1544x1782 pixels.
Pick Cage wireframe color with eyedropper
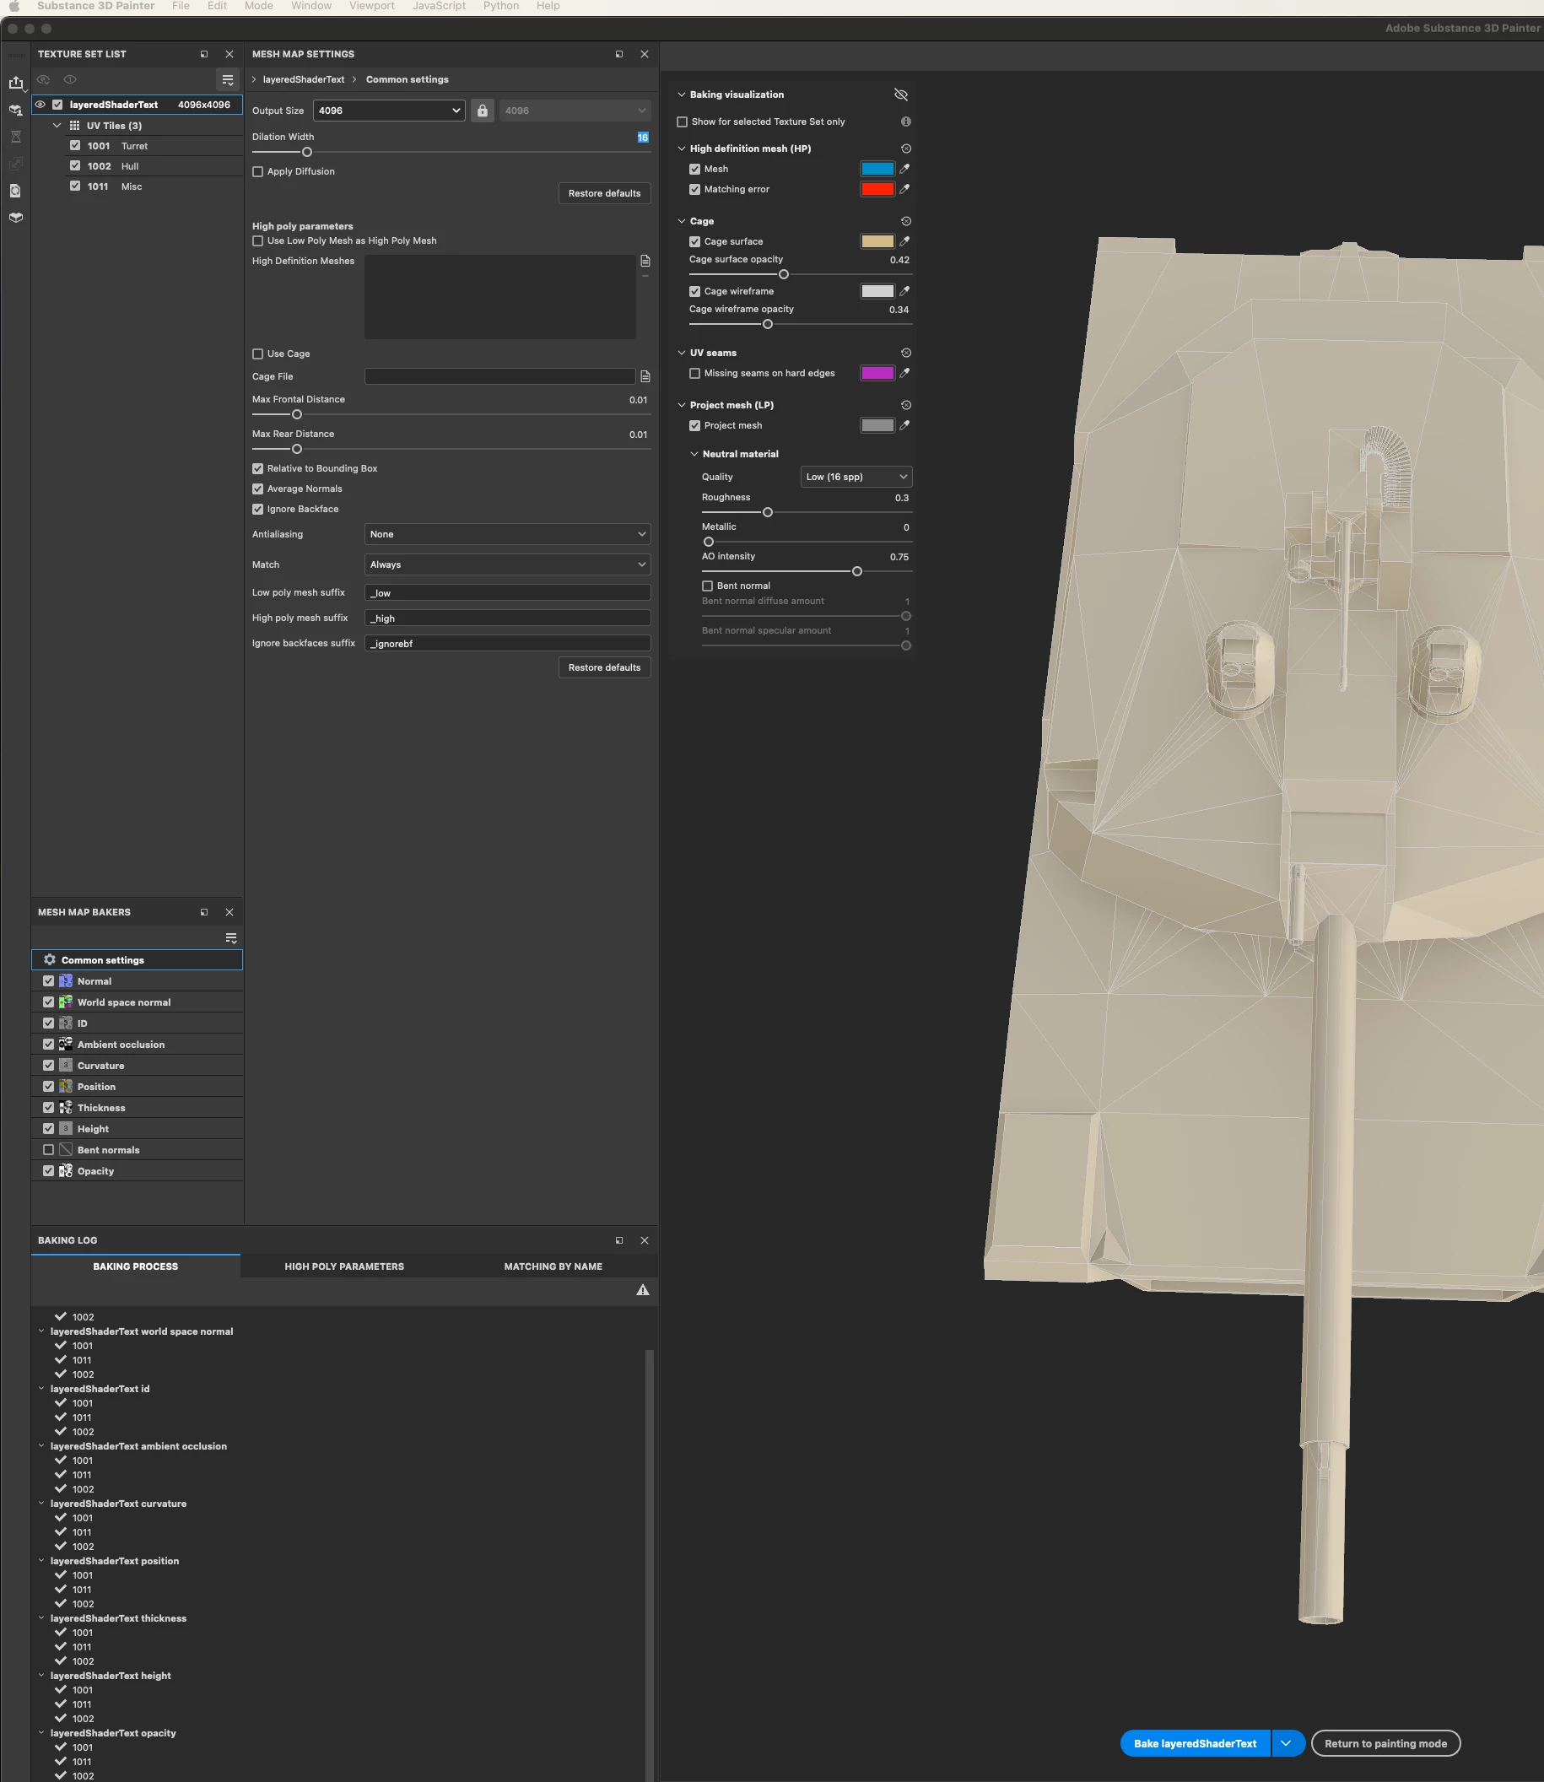pos(904,291)
